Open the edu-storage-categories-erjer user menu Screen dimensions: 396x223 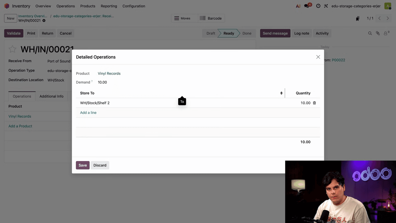click(x=356, y=6)
